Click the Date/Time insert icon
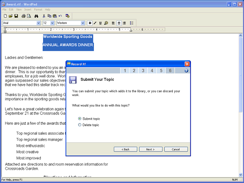 point(67,16)
